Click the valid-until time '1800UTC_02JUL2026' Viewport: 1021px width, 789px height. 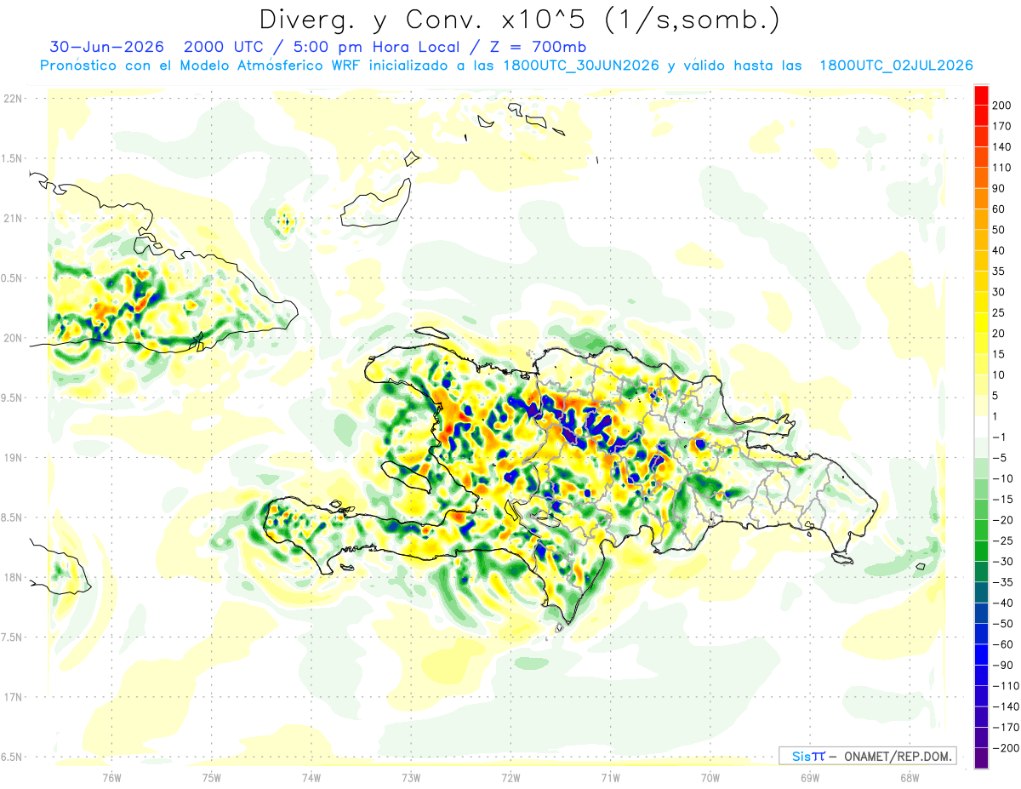click(x=895, y=66)
